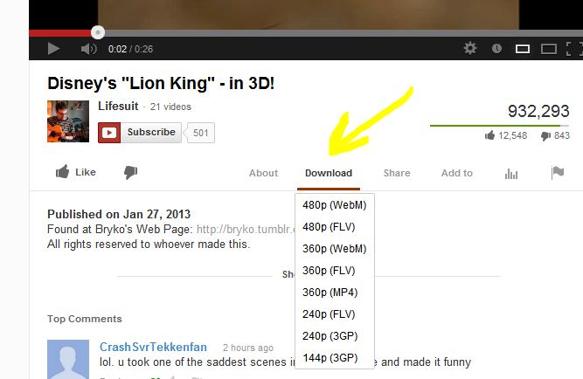Download 360p (FLV) format
Viewport: 583px width, 379px height.
tap(334, 271)
